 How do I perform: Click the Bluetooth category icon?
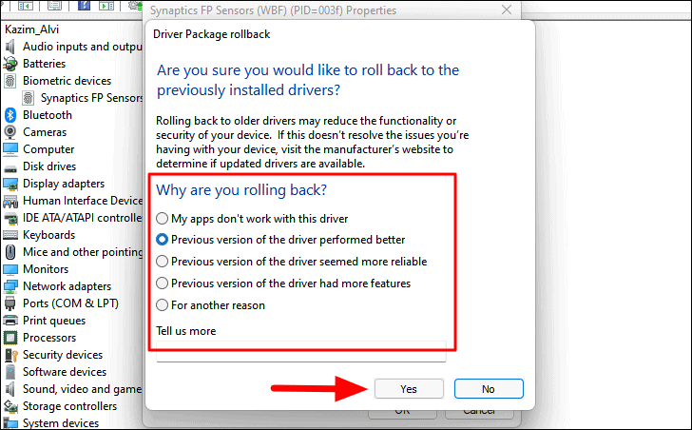pos(10,115)
